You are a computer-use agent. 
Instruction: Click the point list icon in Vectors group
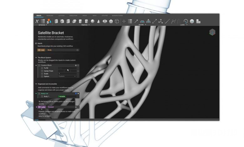tap(130, 21)
